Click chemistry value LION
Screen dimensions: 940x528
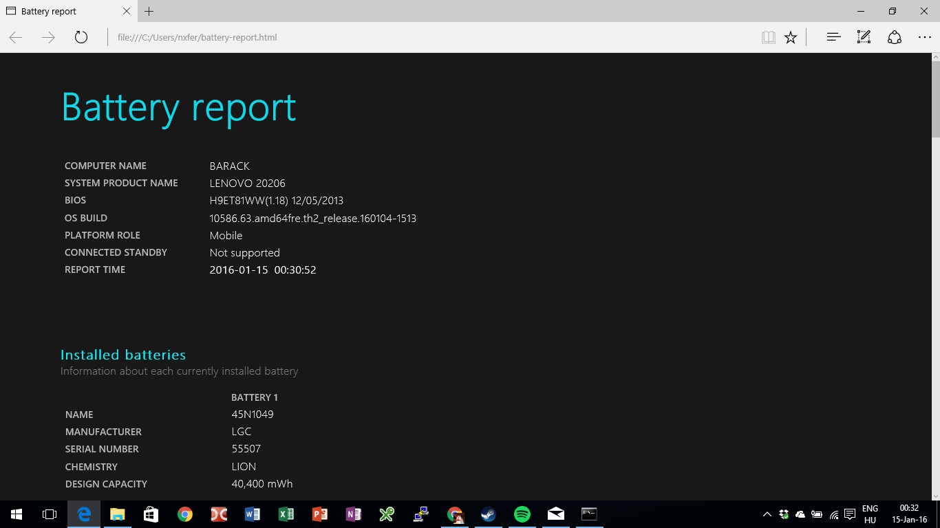(x=244, y=467)
